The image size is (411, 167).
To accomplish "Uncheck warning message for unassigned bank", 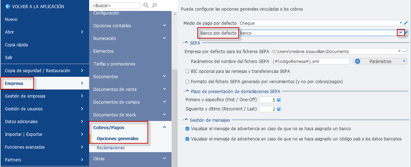I will (187, 129).
